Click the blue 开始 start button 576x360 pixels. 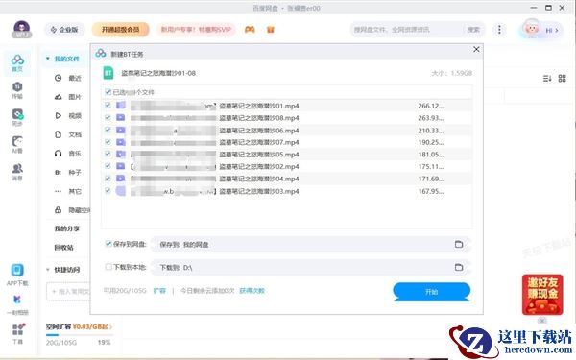[432, 291]
